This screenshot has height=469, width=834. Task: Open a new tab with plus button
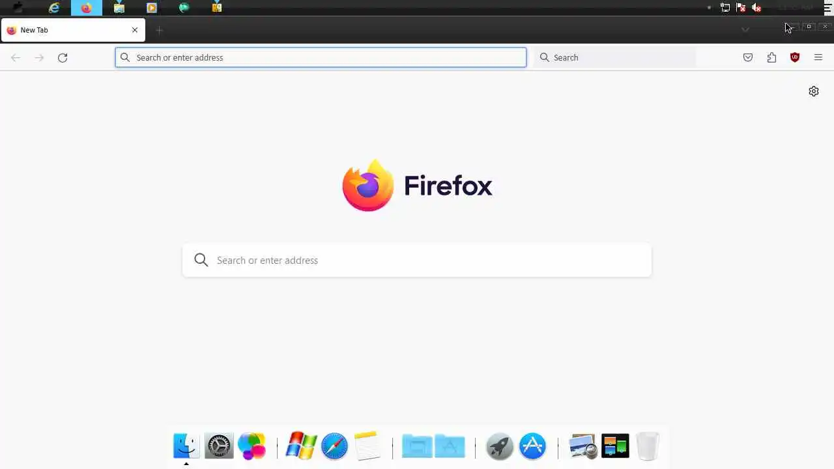click(x=159, y=30)
